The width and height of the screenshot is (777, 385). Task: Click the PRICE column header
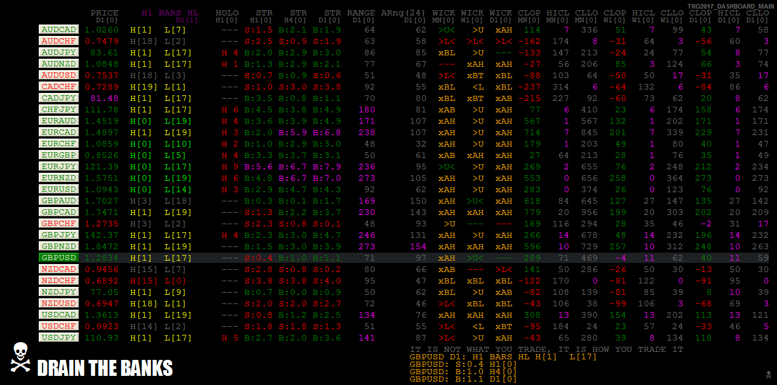pyautogui.click(x=104, y=13)
